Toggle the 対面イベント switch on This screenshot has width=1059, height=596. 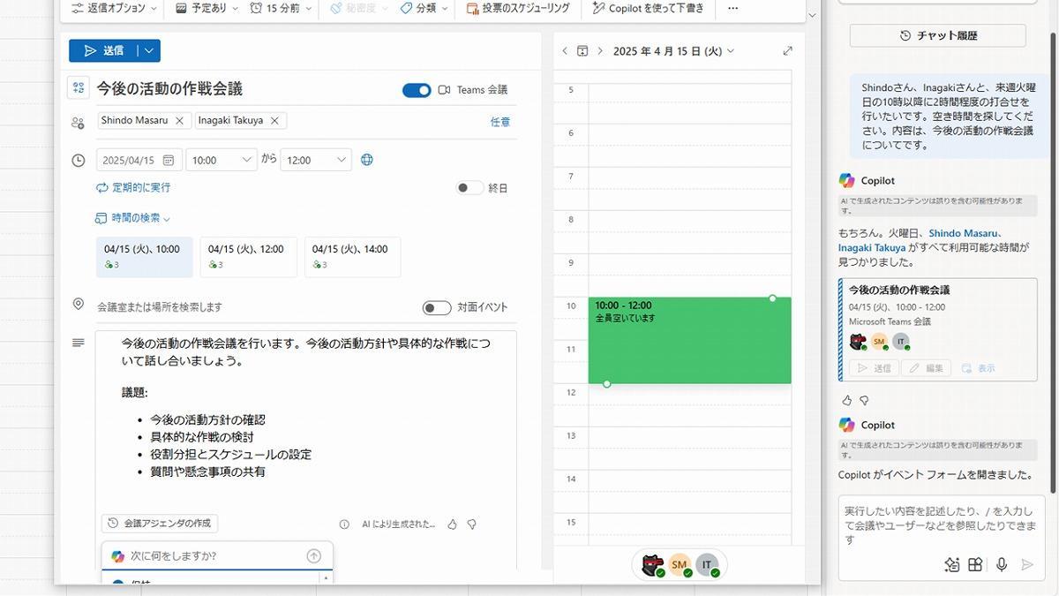pyautogui.click(x=436, y=307)
